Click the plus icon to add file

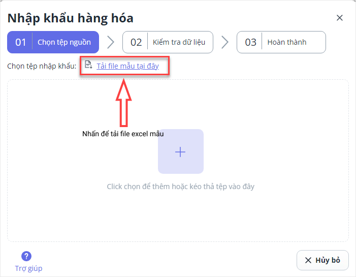click(180, 151)
